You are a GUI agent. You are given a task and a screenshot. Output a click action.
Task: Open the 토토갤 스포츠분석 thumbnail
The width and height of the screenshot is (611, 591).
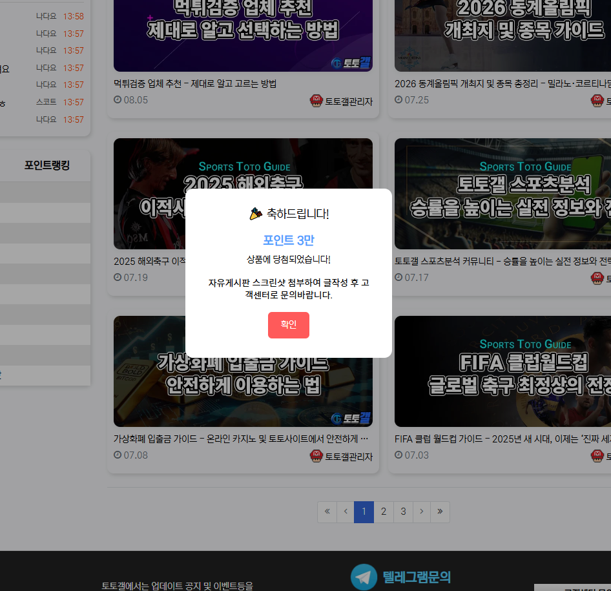pos(502,194)
